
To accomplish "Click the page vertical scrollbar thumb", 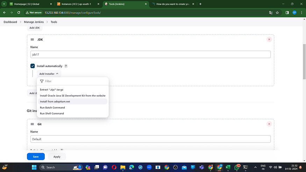I will (x=304, y=62).
